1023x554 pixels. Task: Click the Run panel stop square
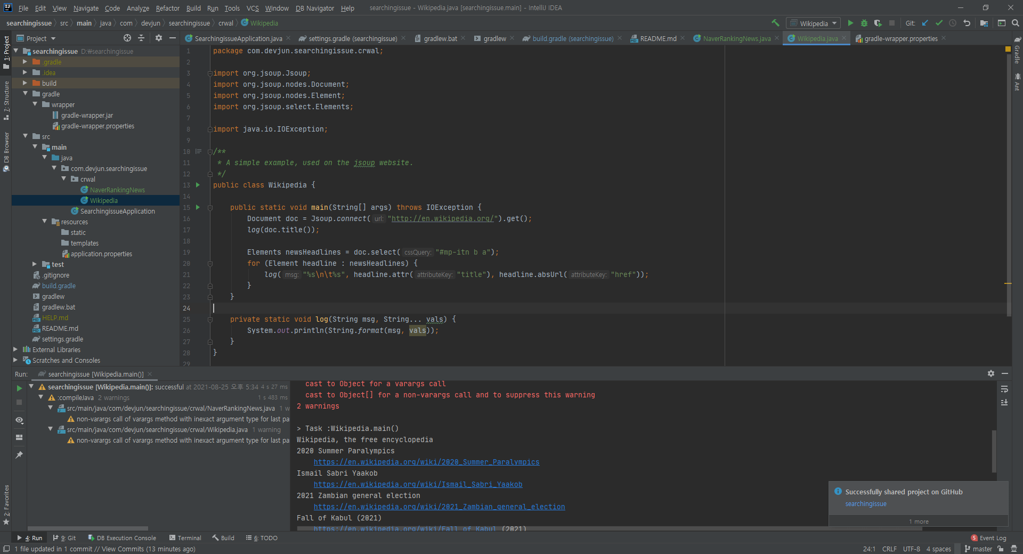(19, 402)
